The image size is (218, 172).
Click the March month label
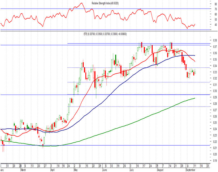click(23, 170)
